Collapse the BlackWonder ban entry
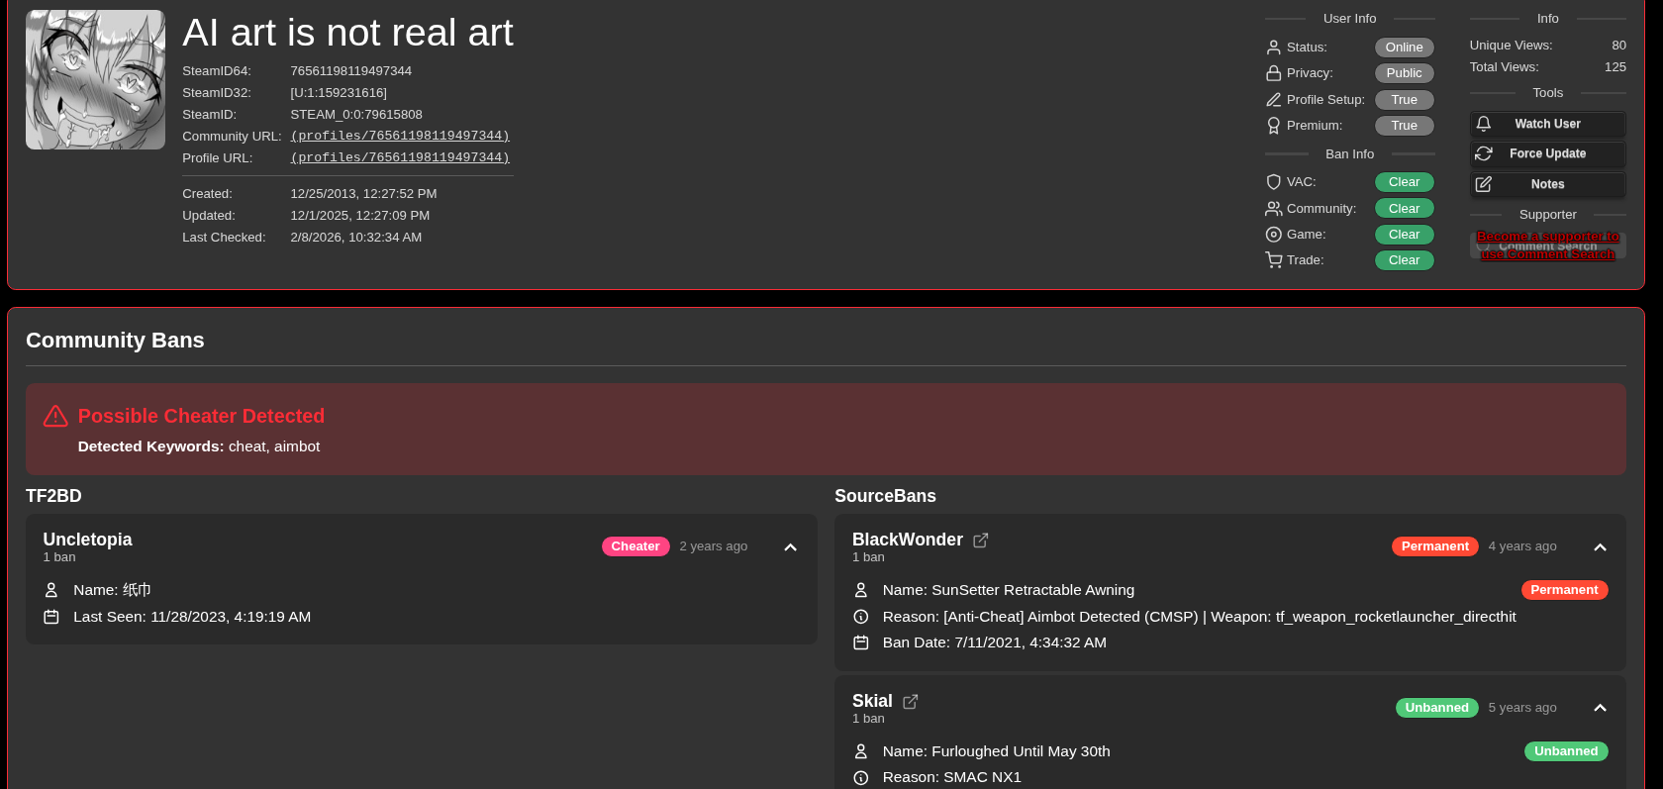The width and height of the screenshot is (1663, 789). tap(1600, 547)
